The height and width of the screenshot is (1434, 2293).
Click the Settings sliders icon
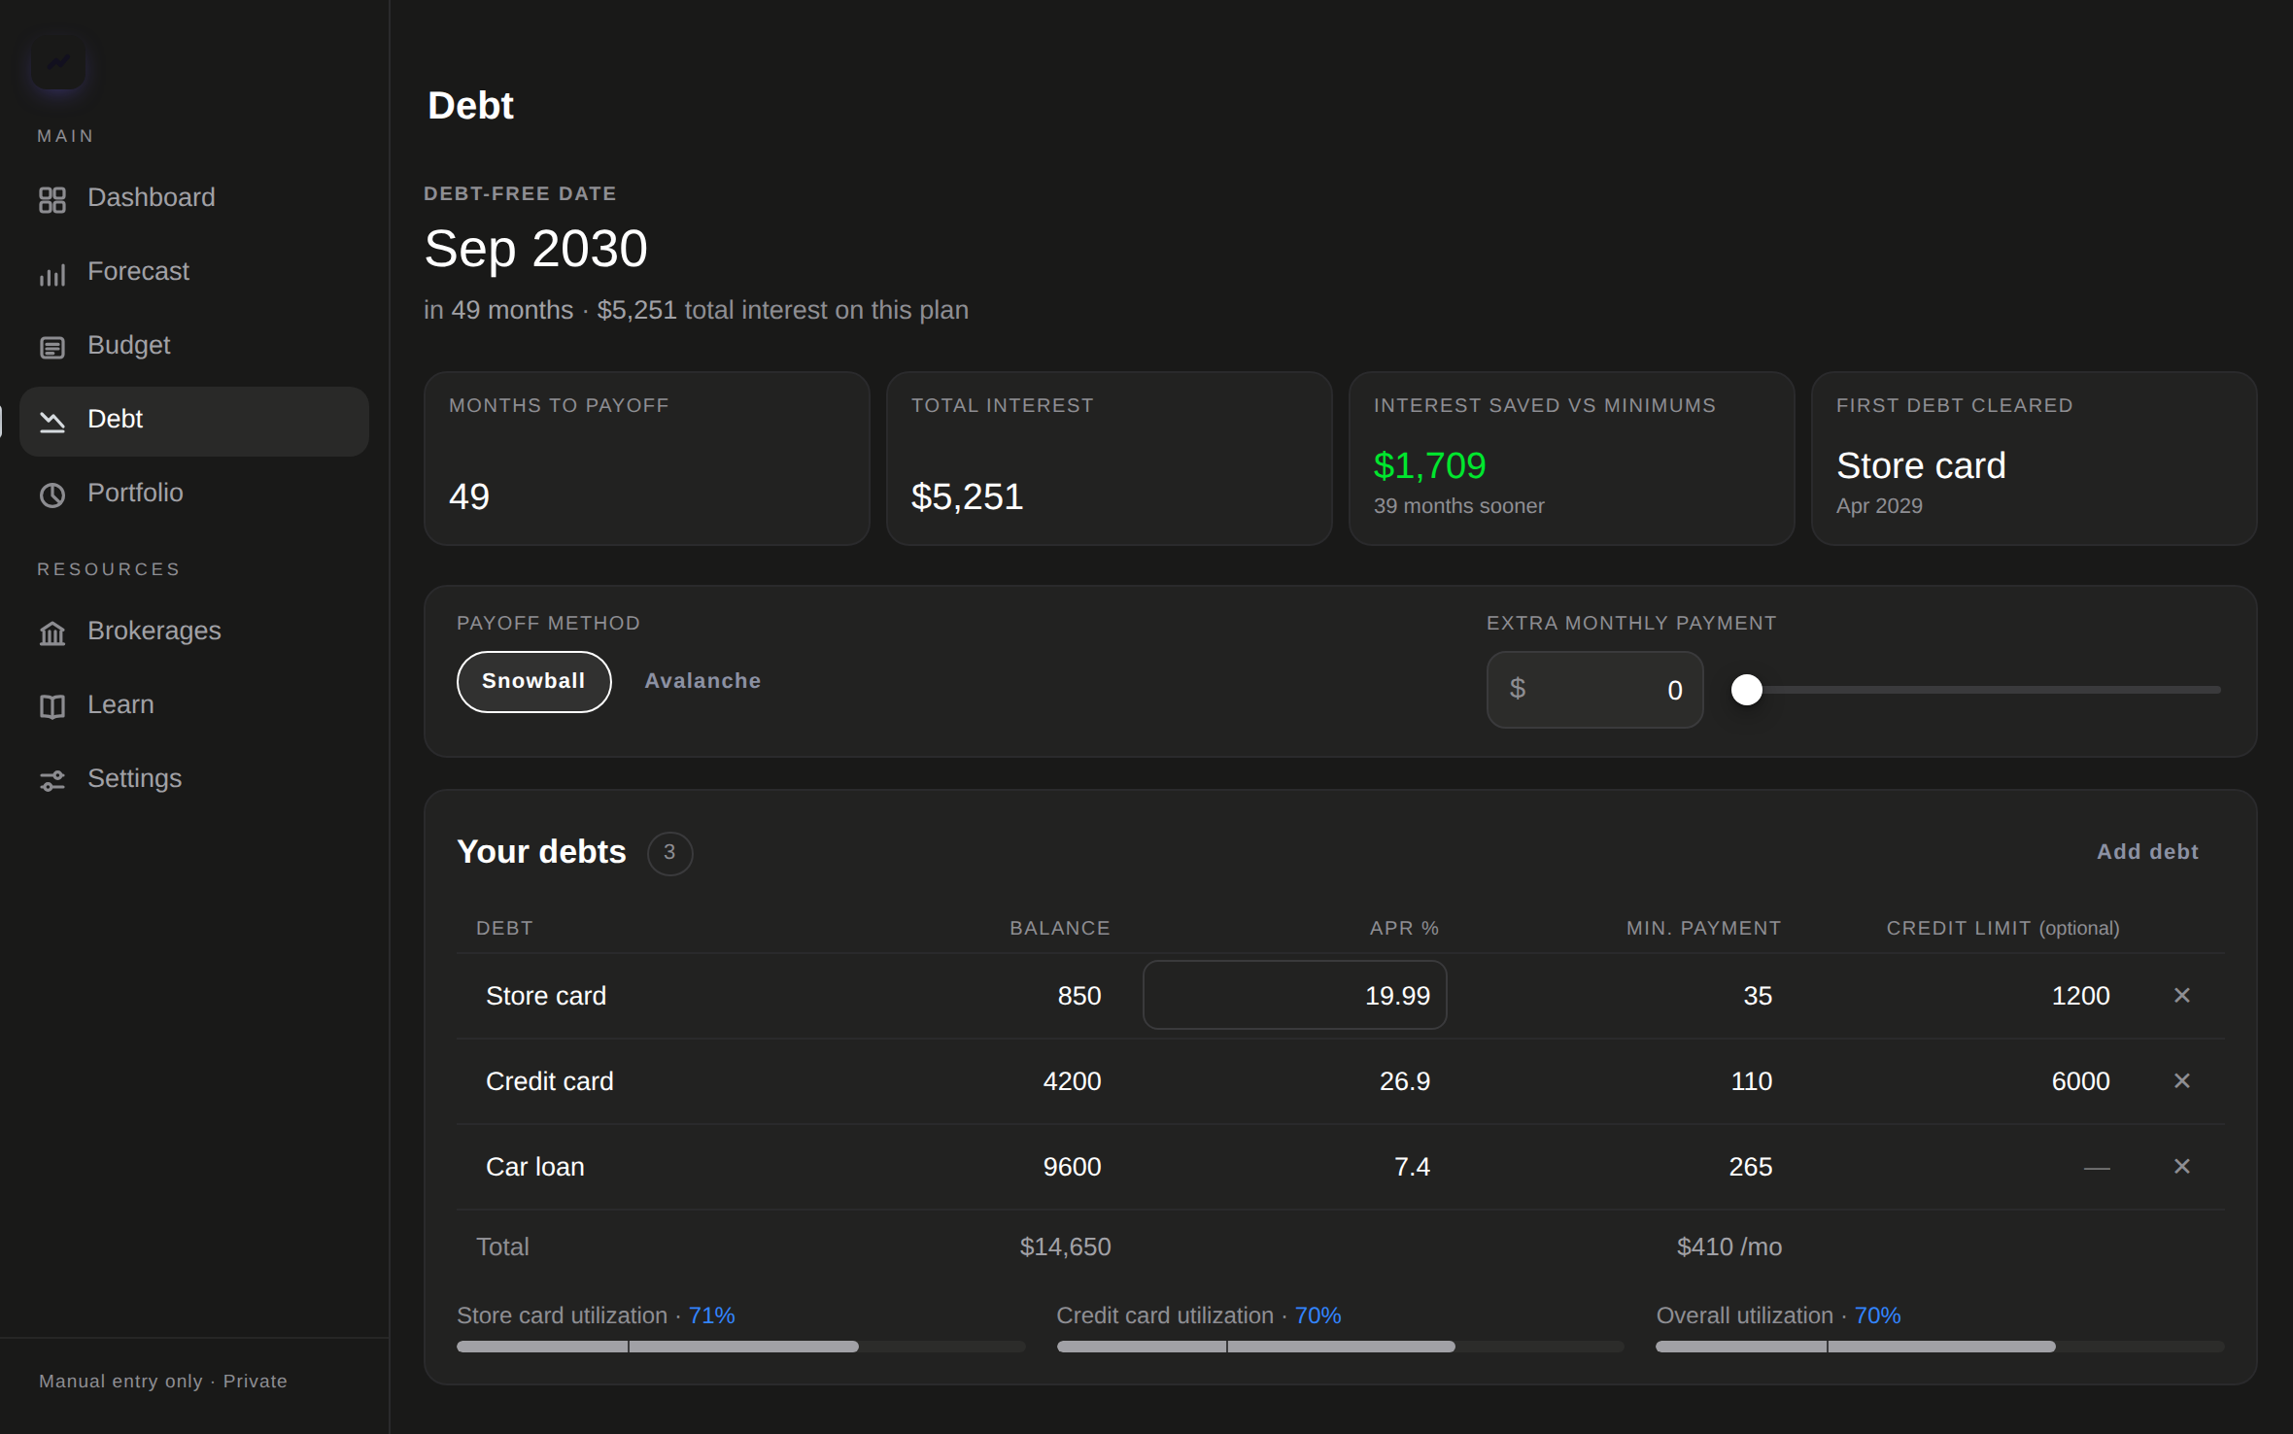[52, 780]
